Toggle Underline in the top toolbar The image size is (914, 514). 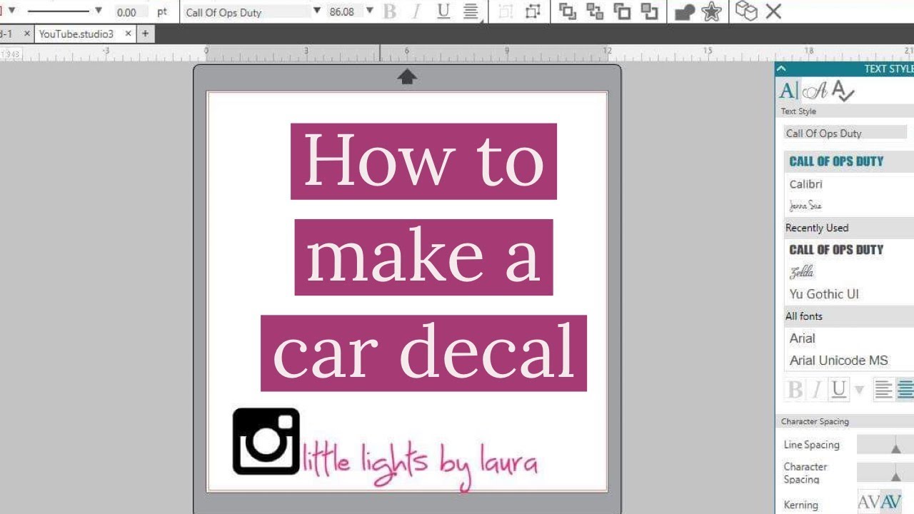[443, 11]
